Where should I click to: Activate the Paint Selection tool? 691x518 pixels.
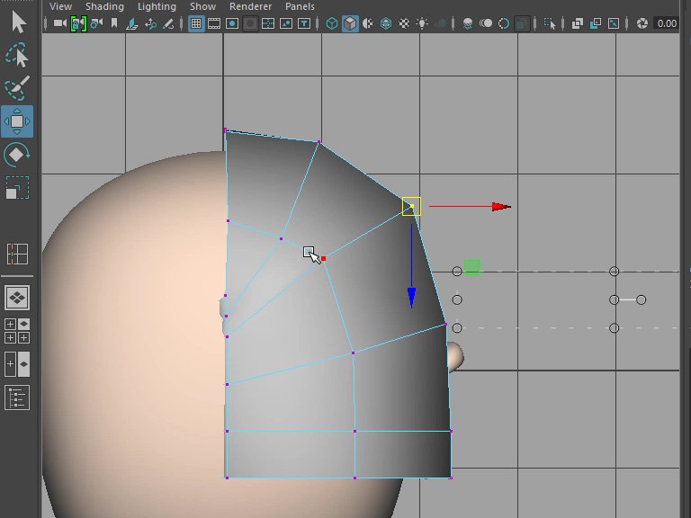tap(17, 88)
